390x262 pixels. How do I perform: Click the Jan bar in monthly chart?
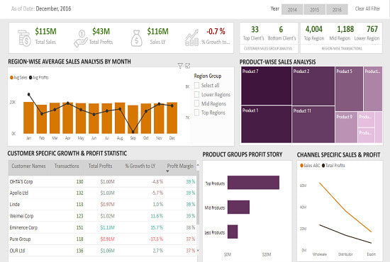(28, 118)
